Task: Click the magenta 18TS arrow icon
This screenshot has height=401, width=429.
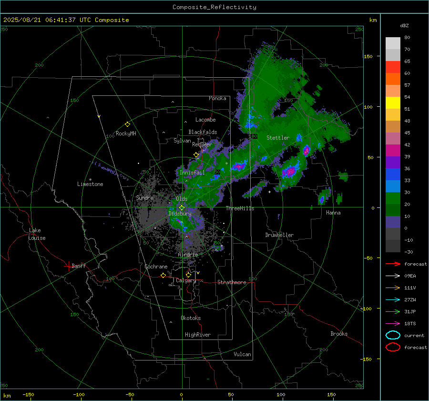Action: (x=393, y=324)
